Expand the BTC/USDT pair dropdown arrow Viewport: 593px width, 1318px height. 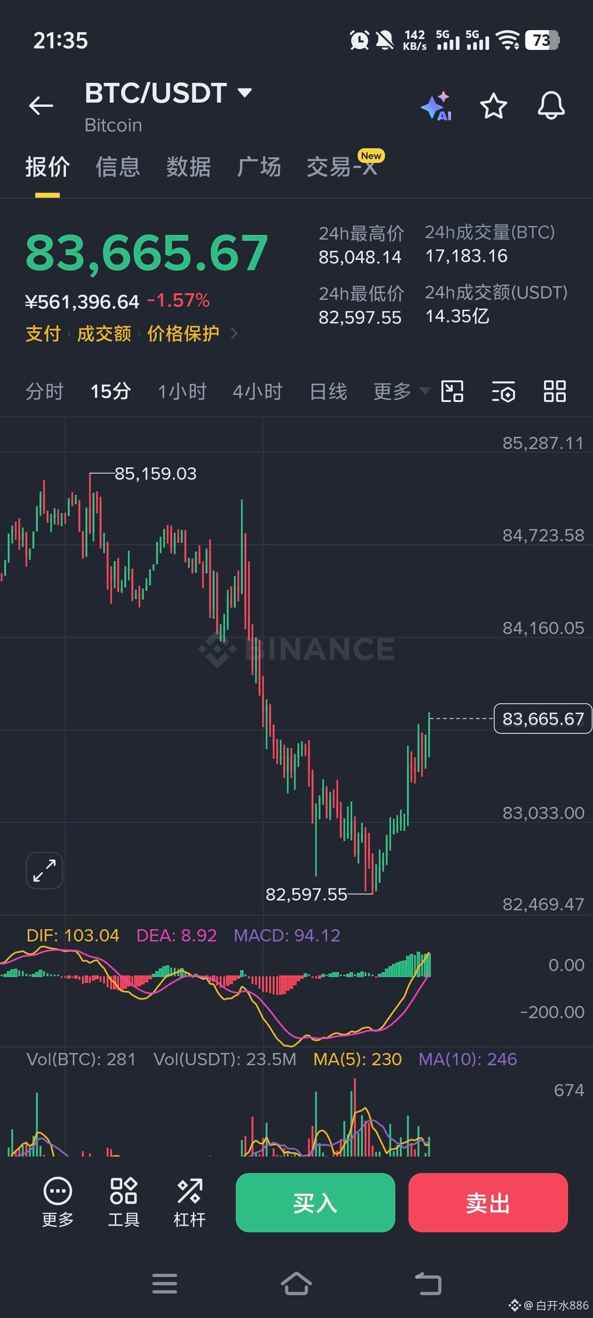pyautogui.click(x=245, y=93)
